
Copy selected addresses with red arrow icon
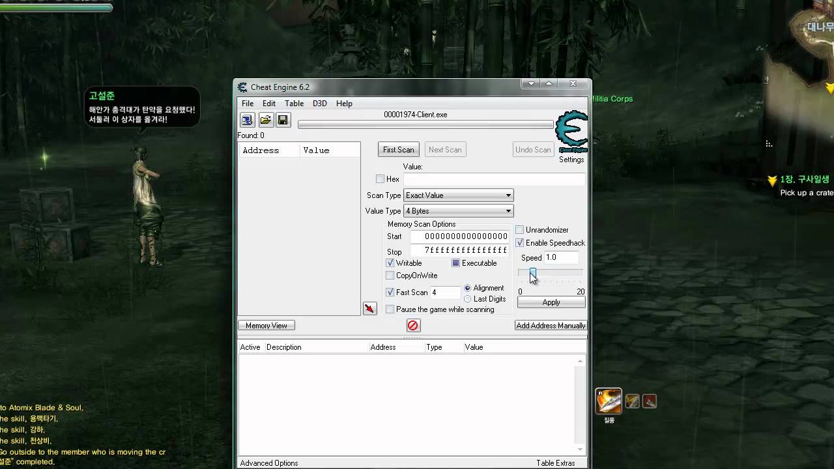[x=370, y=308]
